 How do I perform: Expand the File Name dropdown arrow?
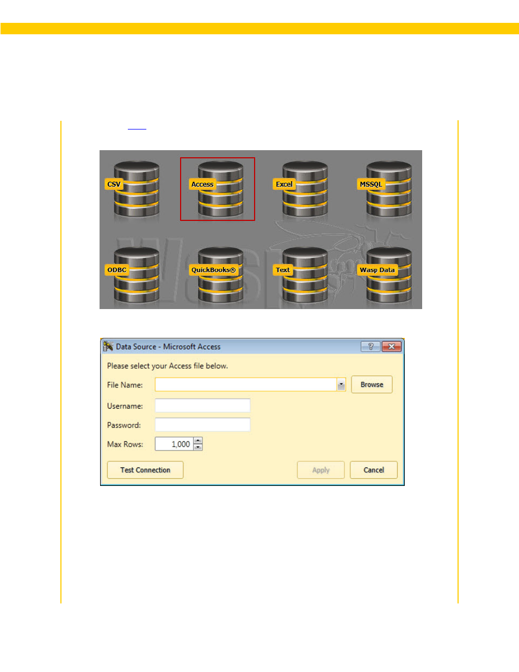[x=341, y=385]
